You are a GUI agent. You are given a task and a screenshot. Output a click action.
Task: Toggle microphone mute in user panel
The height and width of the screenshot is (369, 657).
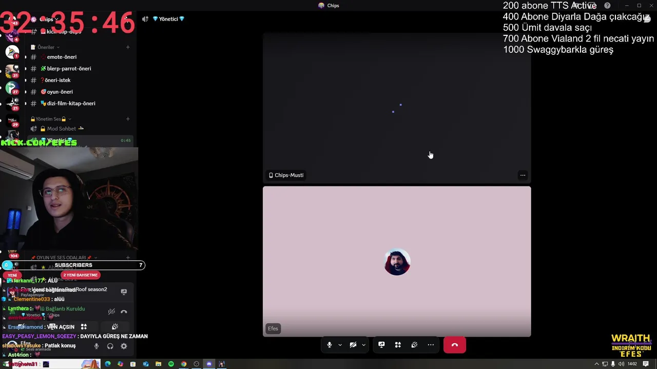[x=96, y=346]
